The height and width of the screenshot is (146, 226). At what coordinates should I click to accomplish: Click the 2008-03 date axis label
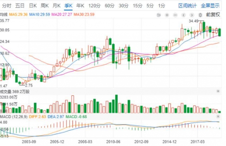tap(85, 142)
